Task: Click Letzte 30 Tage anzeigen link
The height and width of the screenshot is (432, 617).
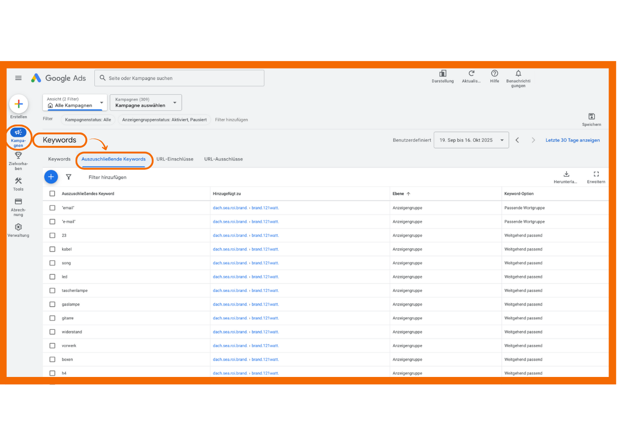Action: pyautogui.click(x=572, y=140)
